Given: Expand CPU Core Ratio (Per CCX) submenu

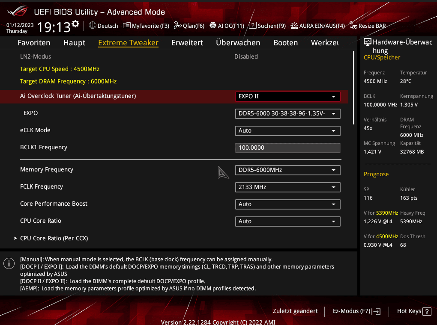Looking at the screenshot, I should point(54,238).
